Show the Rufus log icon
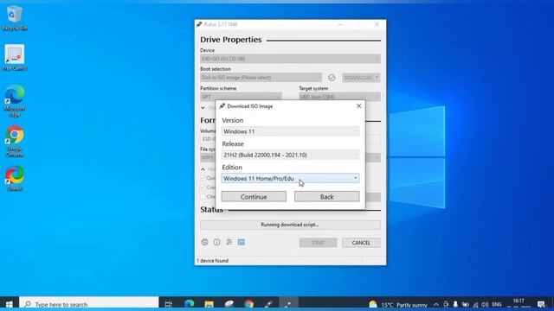This screenshot has width=554, height=311. click(242, 242)
